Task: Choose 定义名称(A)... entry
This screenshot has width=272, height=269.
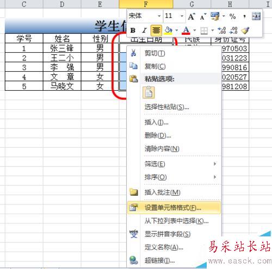Action: pos(164,247)
